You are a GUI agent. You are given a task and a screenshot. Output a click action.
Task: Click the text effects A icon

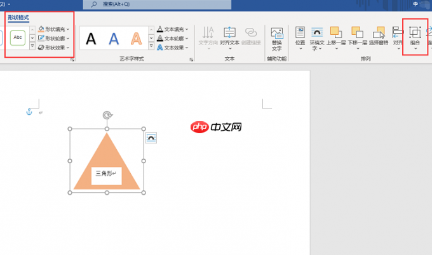(x=160, y=48)
